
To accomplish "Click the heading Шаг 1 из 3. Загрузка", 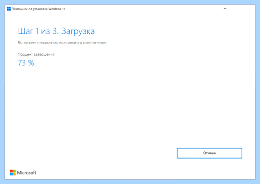I will 56,31.
